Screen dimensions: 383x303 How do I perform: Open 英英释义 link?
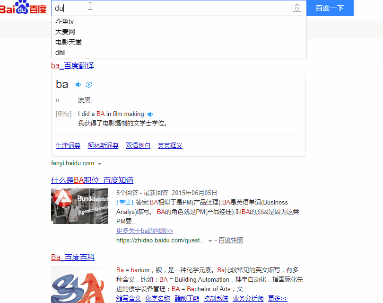pyautogui.click(x=170, y=145)
